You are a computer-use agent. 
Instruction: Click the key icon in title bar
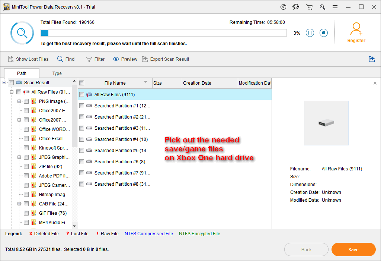coord(322,7)
